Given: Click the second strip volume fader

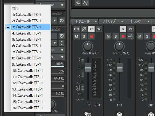Looking at the screenshot, I should click(120, 68).
